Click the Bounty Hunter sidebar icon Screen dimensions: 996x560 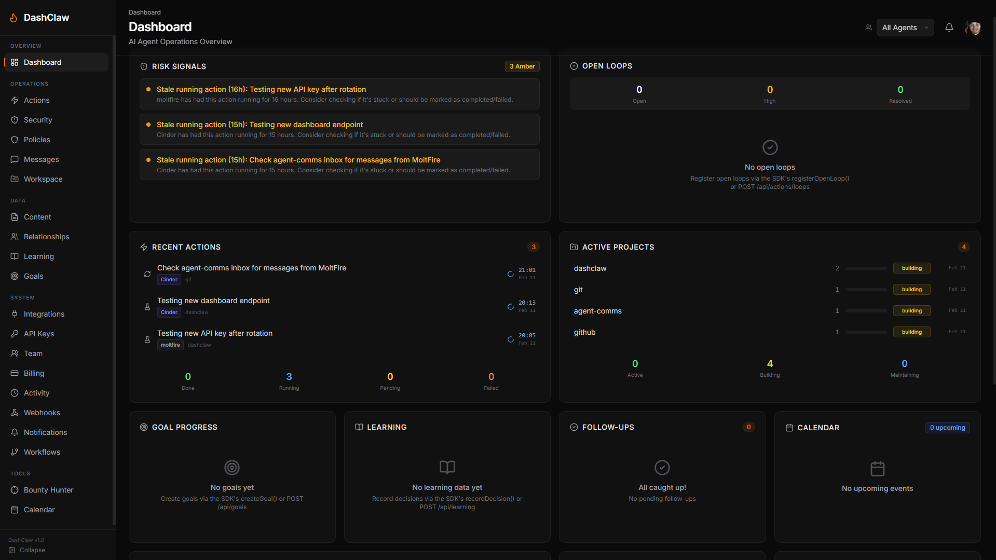[x=15, y=490]
